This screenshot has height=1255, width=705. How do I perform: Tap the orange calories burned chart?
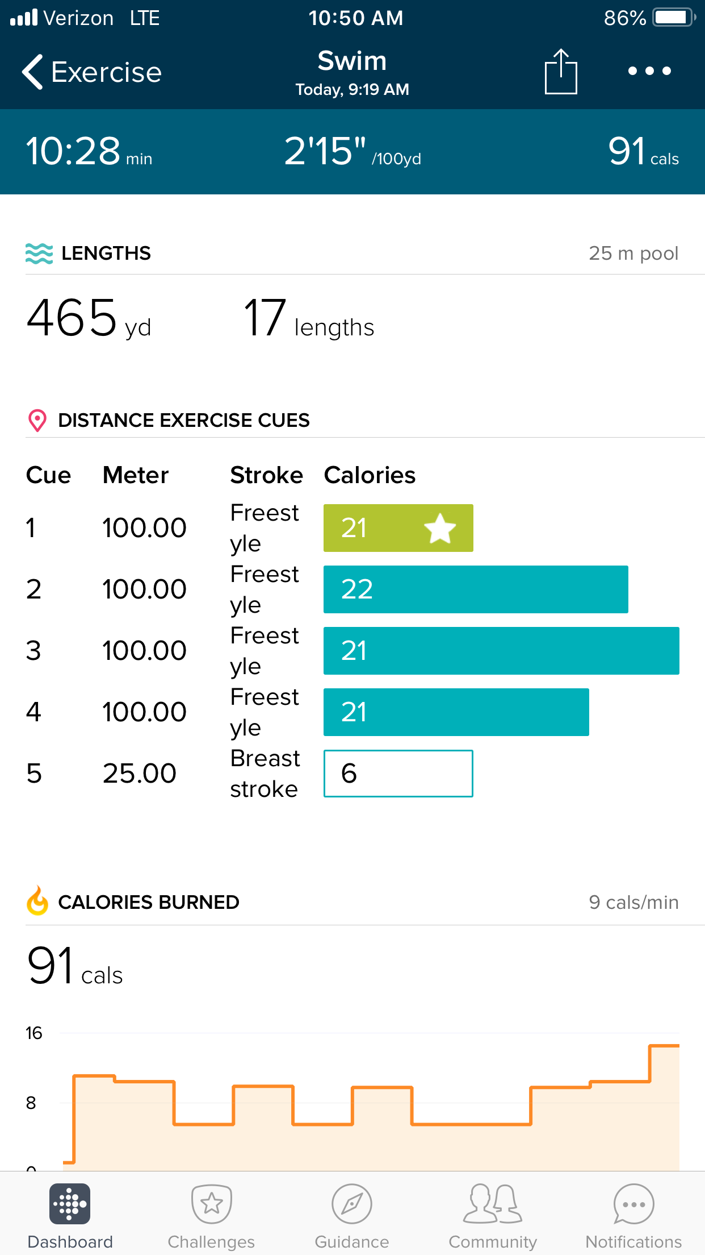tap(369, 1108)
